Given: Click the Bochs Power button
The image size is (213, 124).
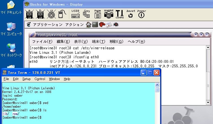Looking at the screenshot, I should click(142, 14).
